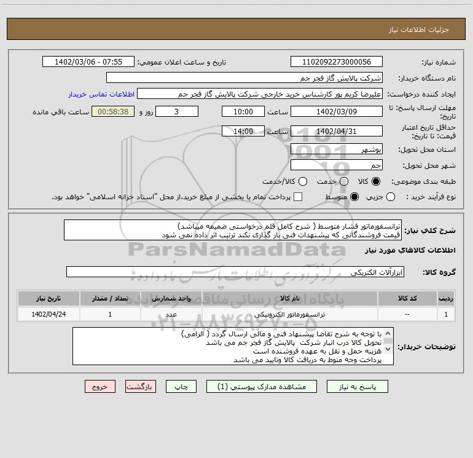The height and width of the screenshot is (458, 473).
Task: Click the need date cell 1402/04/24
Action: click(49, 314)
